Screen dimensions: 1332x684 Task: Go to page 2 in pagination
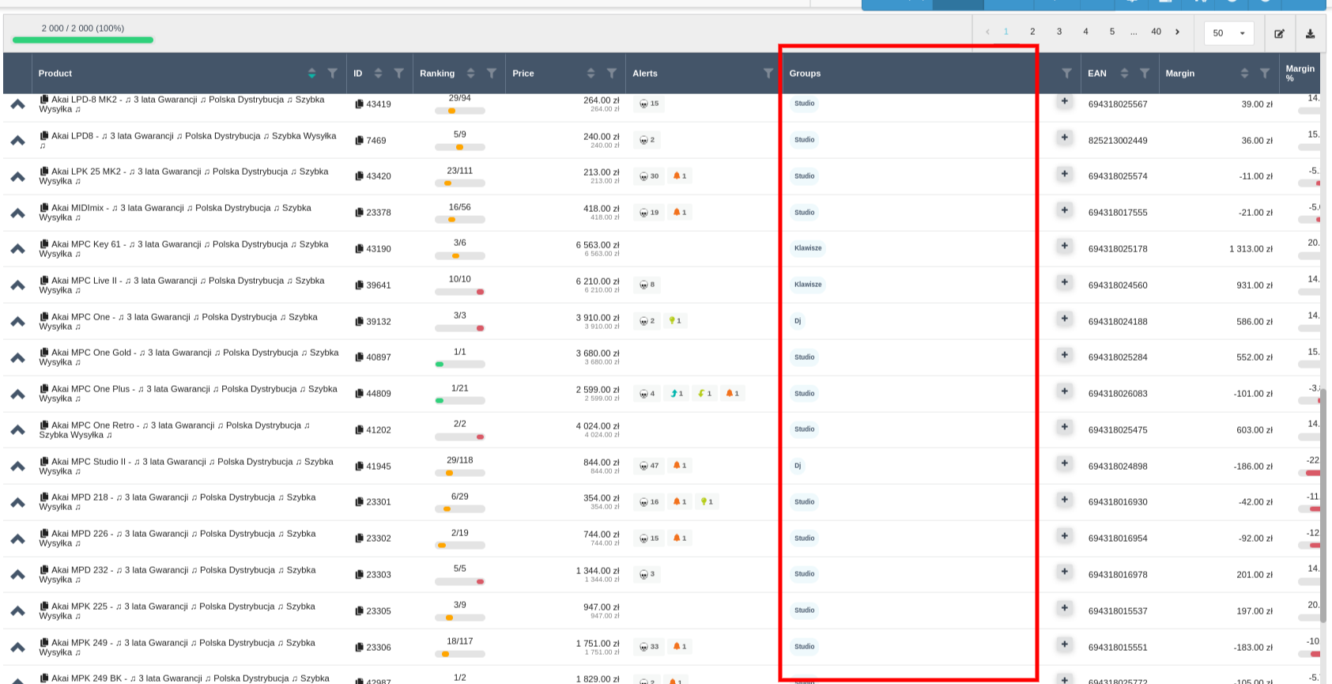[1032, 32]
